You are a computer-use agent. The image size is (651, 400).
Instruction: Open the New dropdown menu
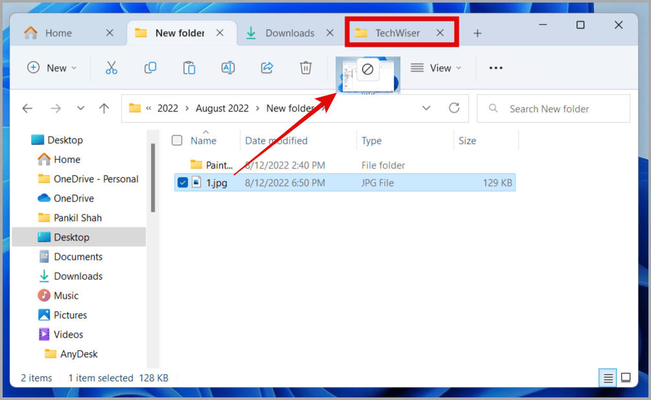click(52, 67)
